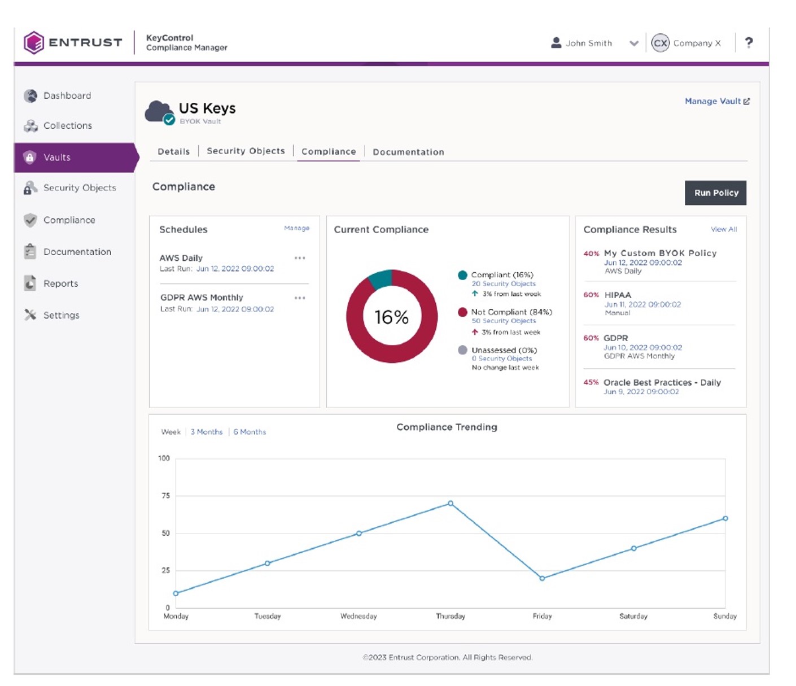Click the John Smith user avatar icon
Screen dimensions: 796x686
pyautogui.click(x=556, y=42)
